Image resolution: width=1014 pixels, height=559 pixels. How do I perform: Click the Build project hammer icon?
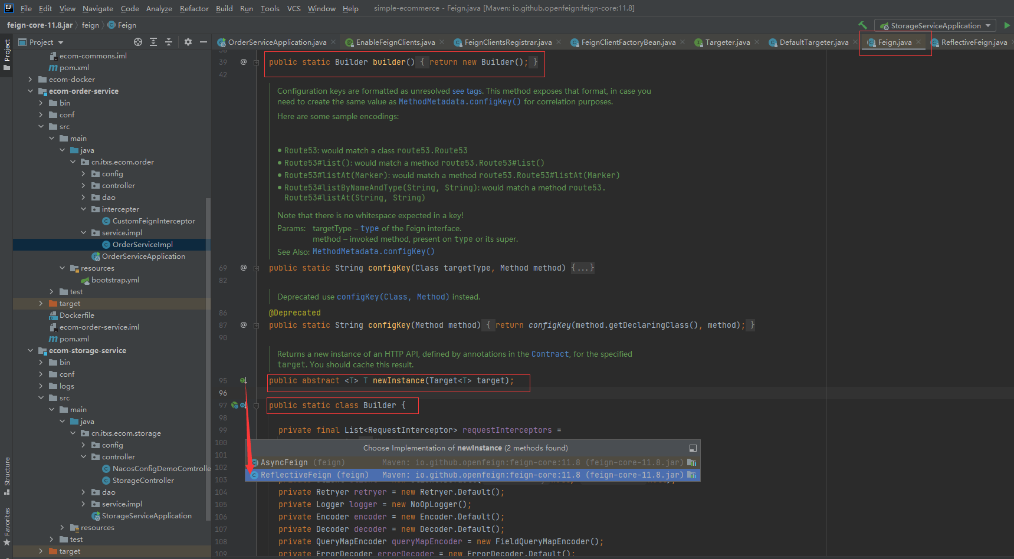(862, 25)
